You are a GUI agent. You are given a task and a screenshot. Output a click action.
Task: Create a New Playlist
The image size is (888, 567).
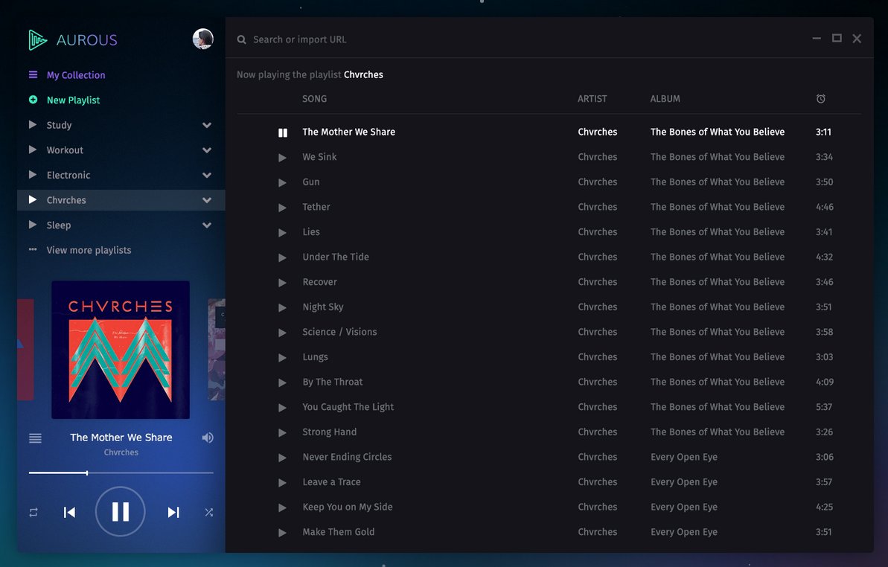73,100
